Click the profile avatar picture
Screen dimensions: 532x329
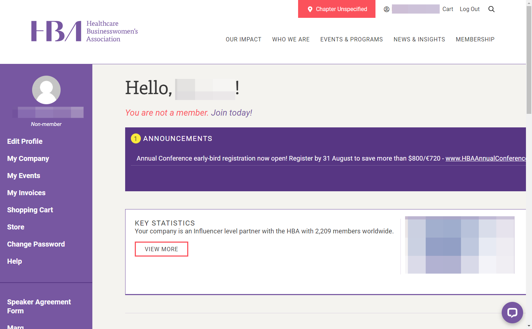46,90
